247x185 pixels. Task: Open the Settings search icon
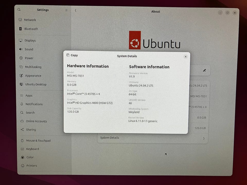point(19,10)
